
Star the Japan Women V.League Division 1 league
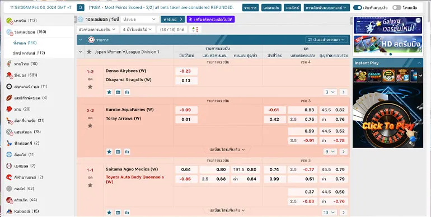(x=89, y=51)
